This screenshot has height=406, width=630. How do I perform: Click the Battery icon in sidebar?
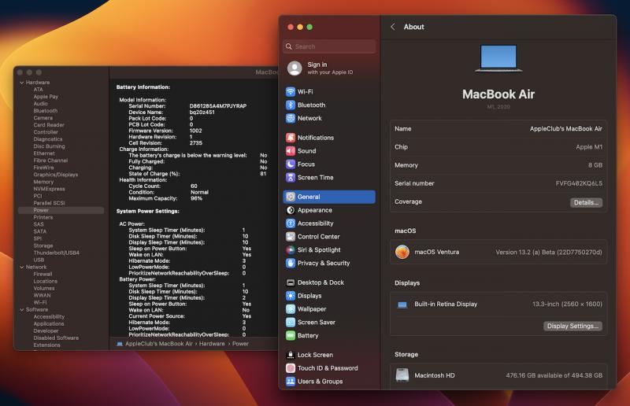(x=290, y=335)
